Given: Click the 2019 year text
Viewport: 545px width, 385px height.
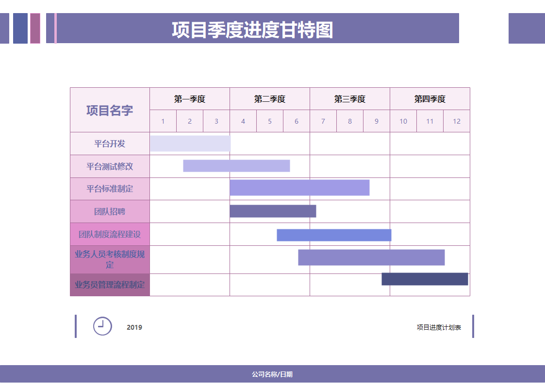Looking at the screenshot, I should 134,327.
